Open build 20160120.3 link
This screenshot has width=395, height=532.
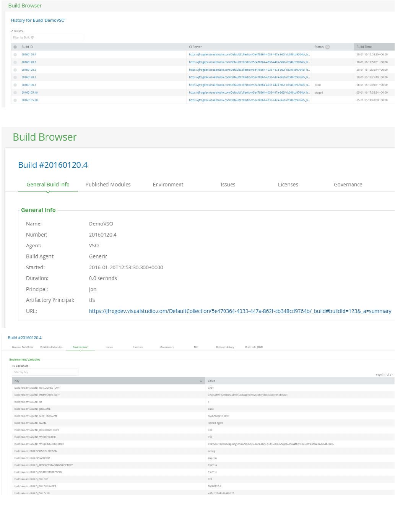click(29, 62)
